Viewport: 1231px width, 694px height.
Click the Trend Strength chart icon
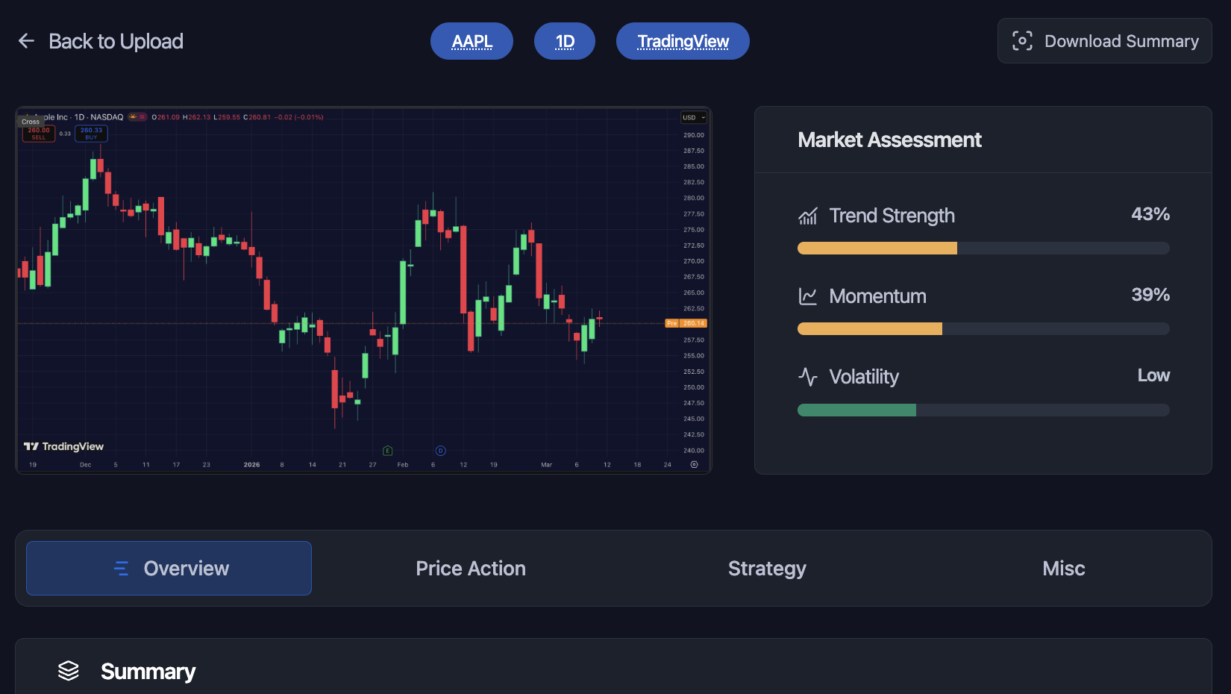[x=808, y=216]
